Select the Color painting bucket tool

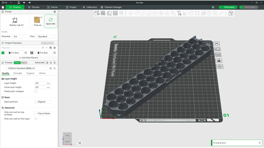pyautogui.click(x=173, y=13)
